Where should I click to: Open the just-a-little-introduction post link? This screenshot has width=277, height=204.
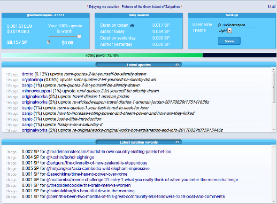coord(79,119)
